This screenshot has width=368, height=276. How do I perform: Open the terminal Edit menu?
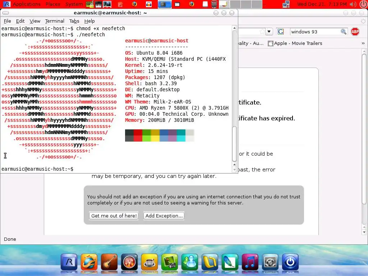point(20,21)
